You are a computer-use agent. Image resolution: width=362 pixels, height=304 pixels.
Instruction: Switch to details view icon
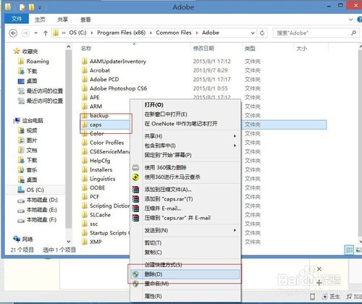click(349, 250)
